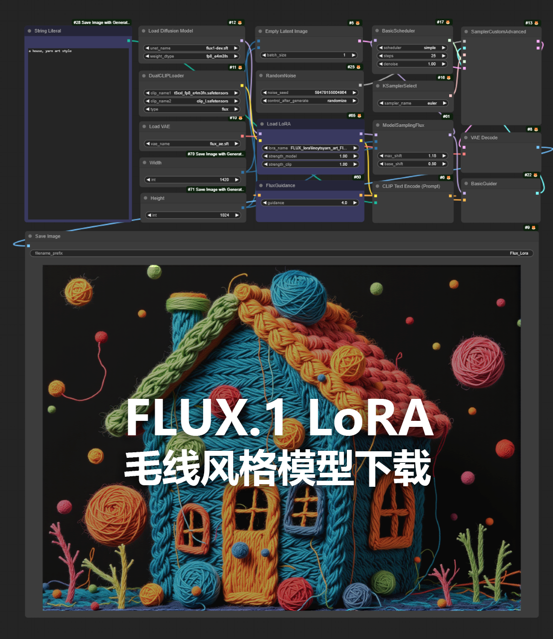
Task: Open the vae_name flux_ae.sft dropdown
Action: 192,144
